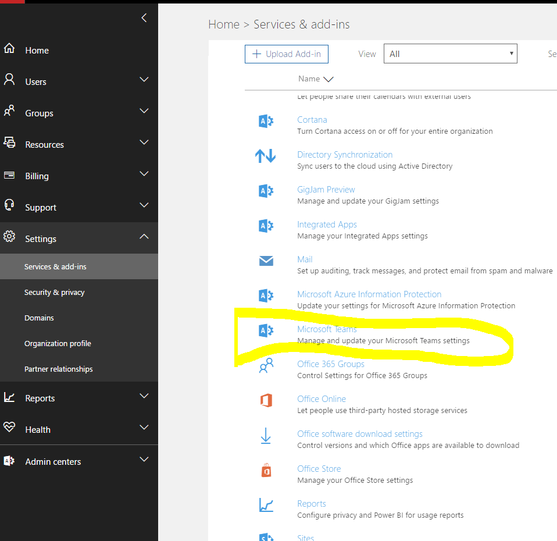The image size is (557, 541).
Task: Click the Office Online logo icon
Action: coord(266,400)
